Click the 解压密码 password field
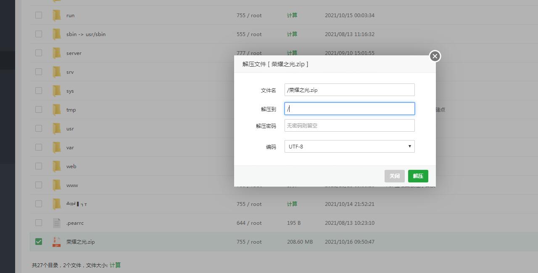The height and width of the screenshot is (273, 538). coord(349,125)
